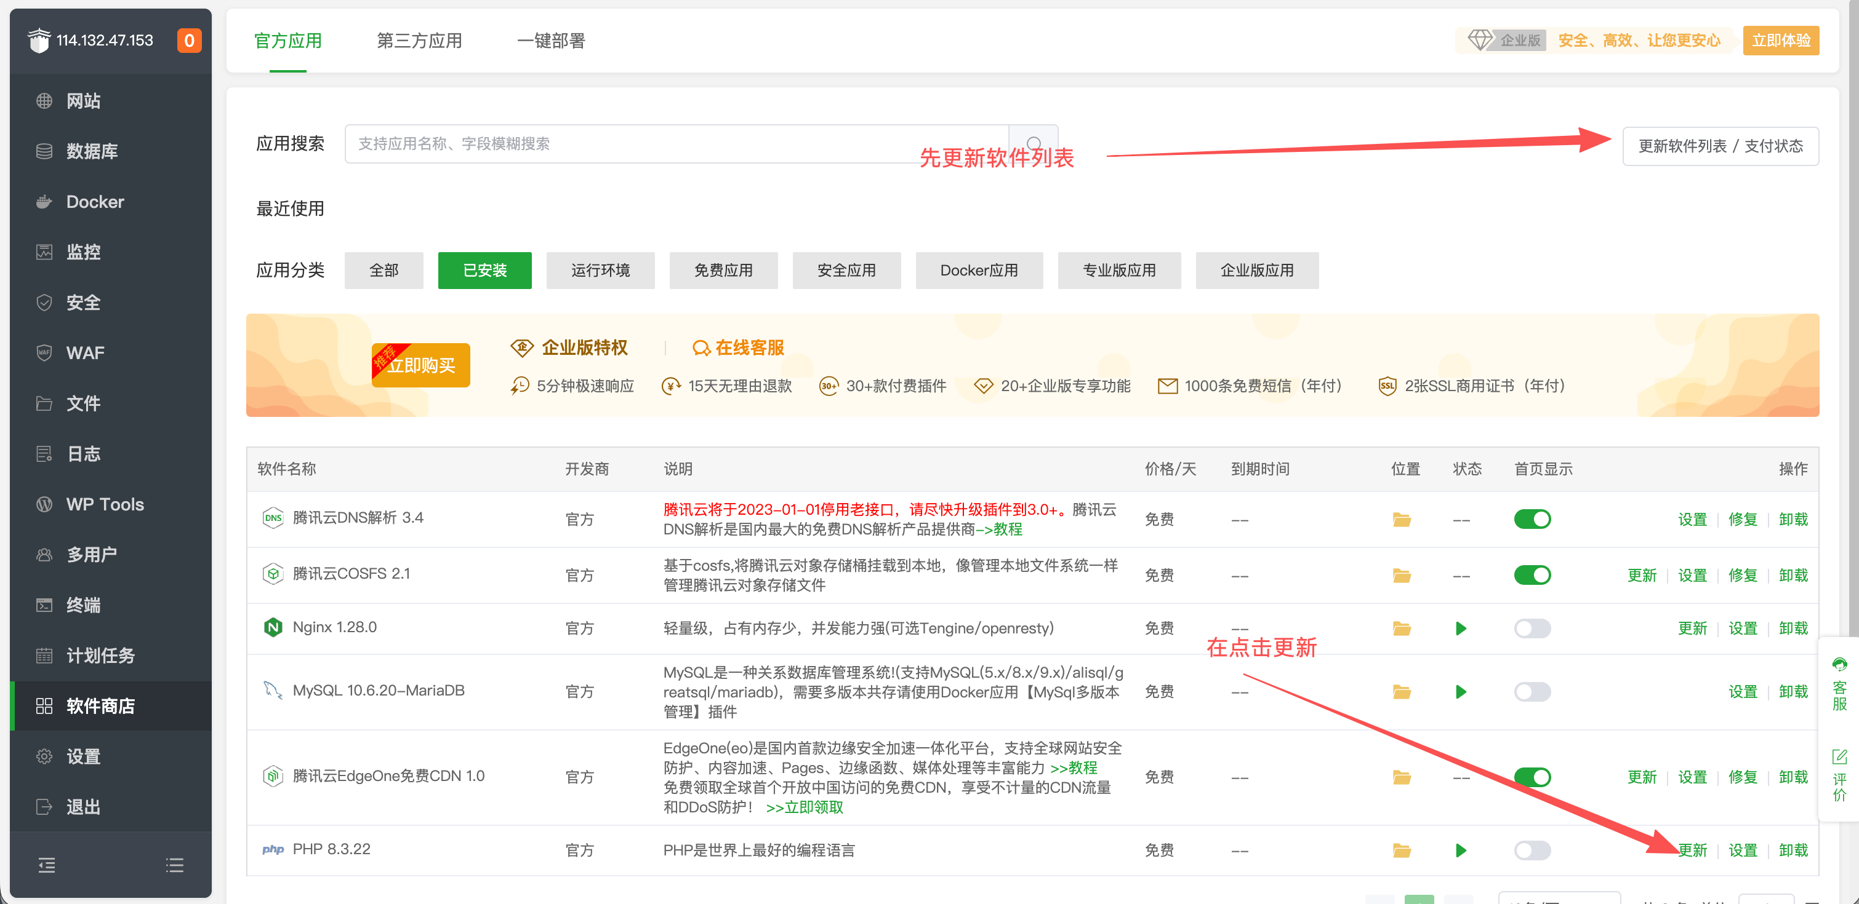Viewport: 1859px width, 904px height.
Task: Click the 立即购买 banner button
Action: [420, 365]
